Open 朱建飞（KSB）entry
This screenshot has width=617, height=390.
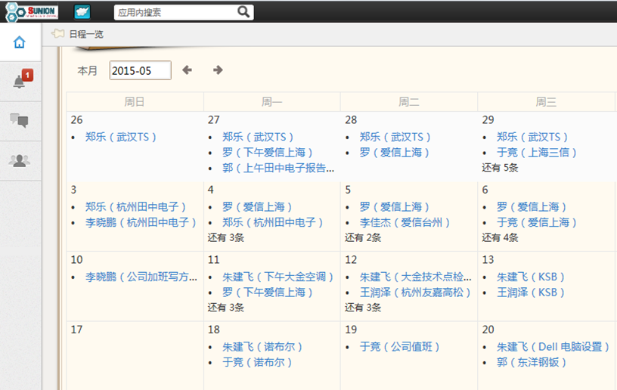[x=531, y=277]
